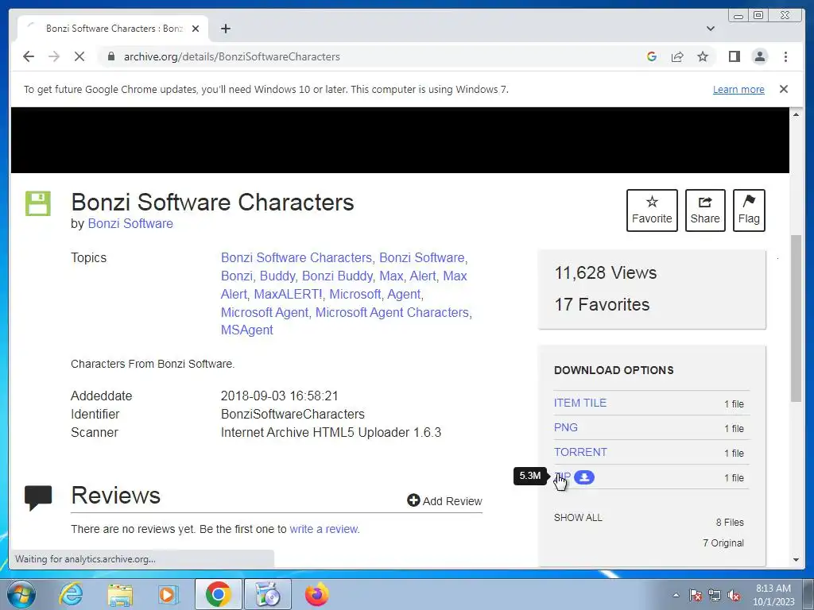Open the Bonzi Buddy topic link
The image size is (814, 610).
337,276
